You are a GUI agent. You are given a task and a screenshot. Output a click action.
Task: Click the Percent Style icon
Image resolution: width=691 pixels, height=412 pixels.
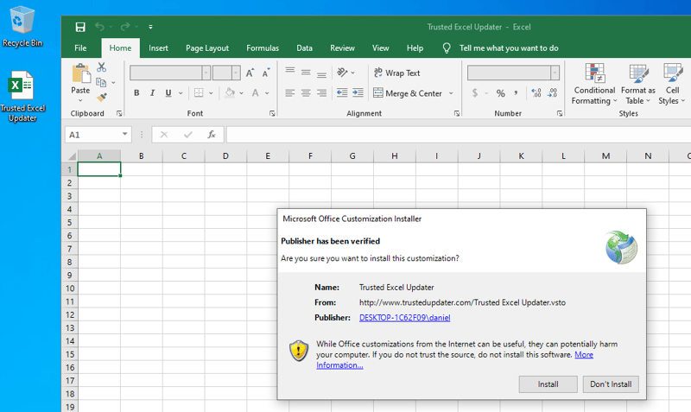[x=500, y=93]
